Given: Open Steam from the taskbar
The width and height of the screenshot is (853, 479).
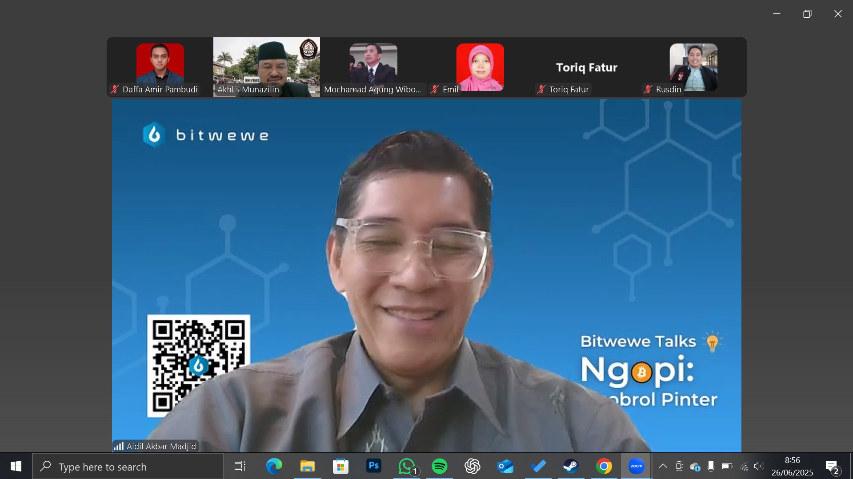Looking at the screenshot, I should point(571,466).
